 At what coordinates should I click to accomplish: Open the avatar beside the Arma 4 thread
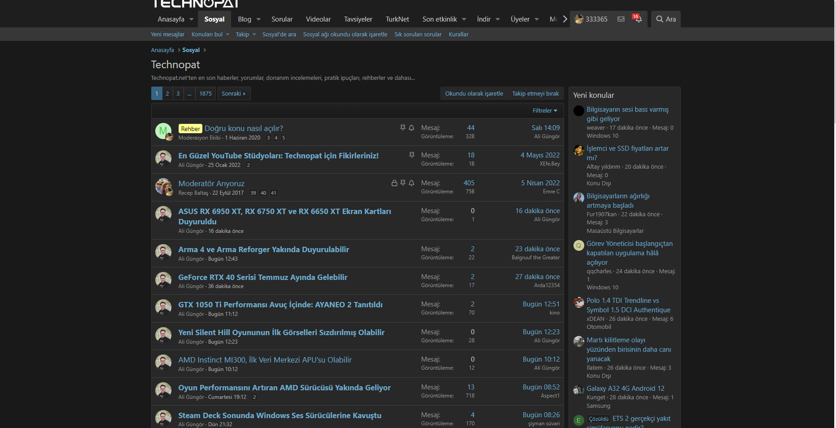point(163,253)
